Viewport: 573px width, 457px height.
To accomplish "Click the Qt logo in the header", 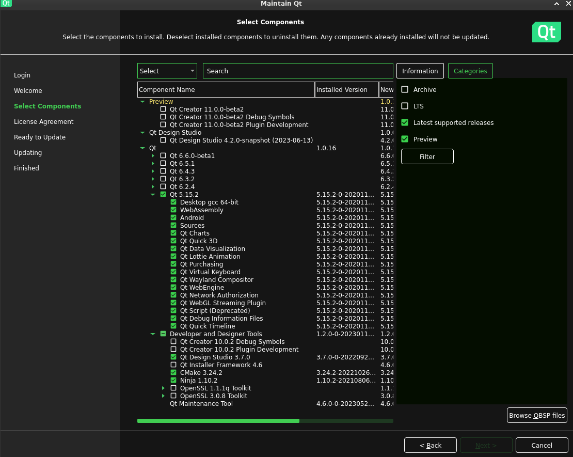I will click(x=546, y=32).
